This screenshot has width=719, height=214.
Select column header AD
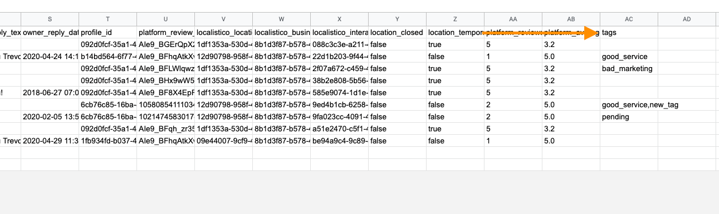click(x=687, y=20)
